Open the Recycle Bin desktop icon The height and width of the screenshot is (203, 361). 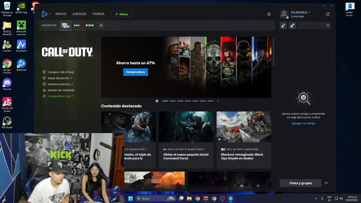click(7, 9)
